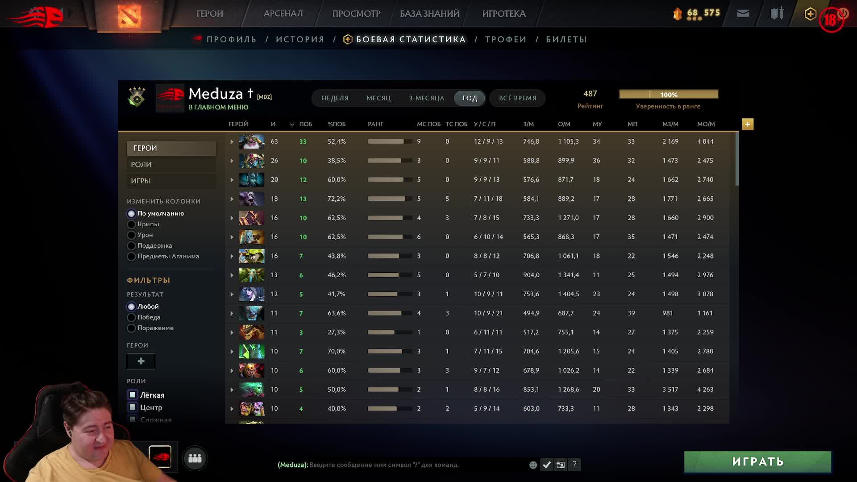This screenshot has width=857, height=482.
Task: Select the Крипы columns radio button
Action: tap(131, 224)
